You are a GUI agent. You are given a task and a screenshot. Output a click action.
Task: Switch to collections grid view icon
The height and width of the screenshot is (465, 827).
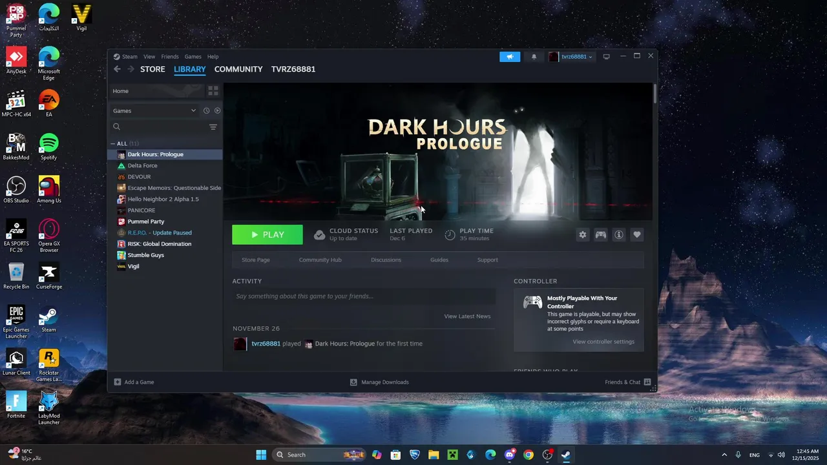pos(213,91)
